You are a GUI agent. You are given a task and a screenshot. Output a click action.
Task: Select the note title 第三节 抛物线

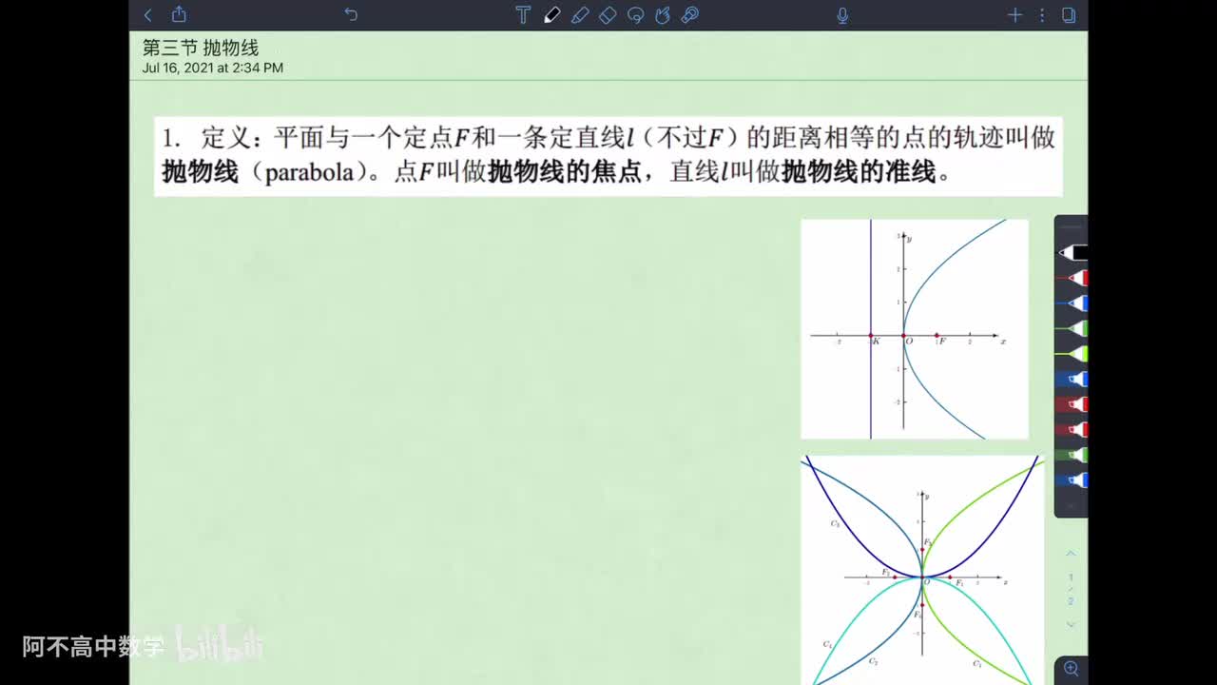tap(201, 48)
